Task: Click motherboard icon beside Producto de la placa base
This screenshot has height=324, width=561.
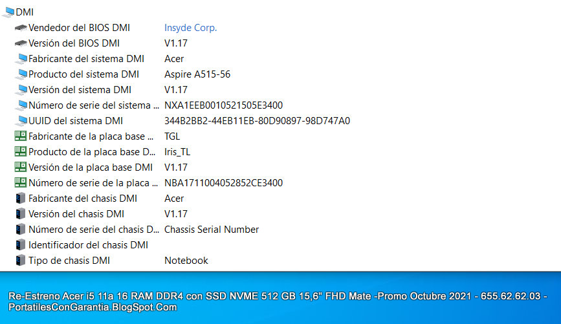Action: pos(21,151)
